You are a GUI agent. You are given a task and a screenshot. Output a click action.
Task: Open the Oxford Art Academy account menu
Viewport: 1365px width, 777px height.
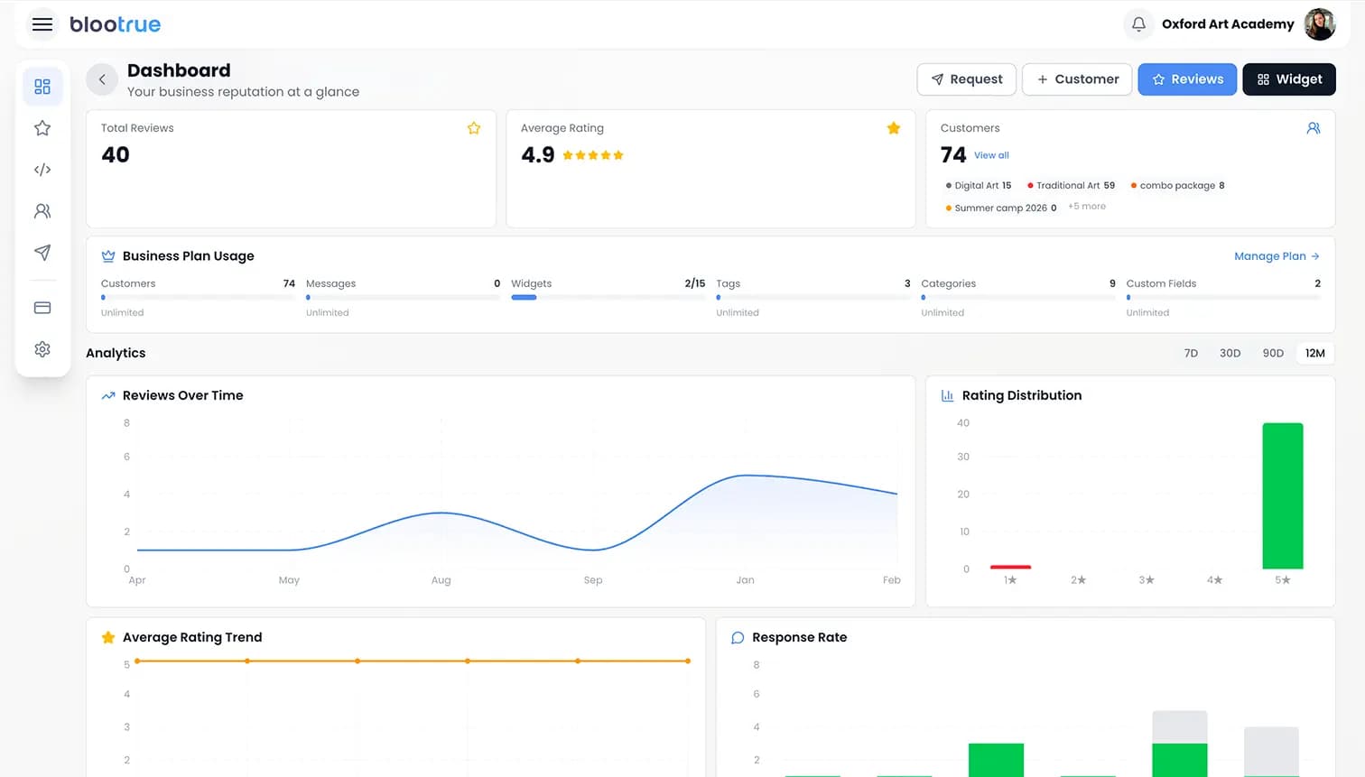1228,24
